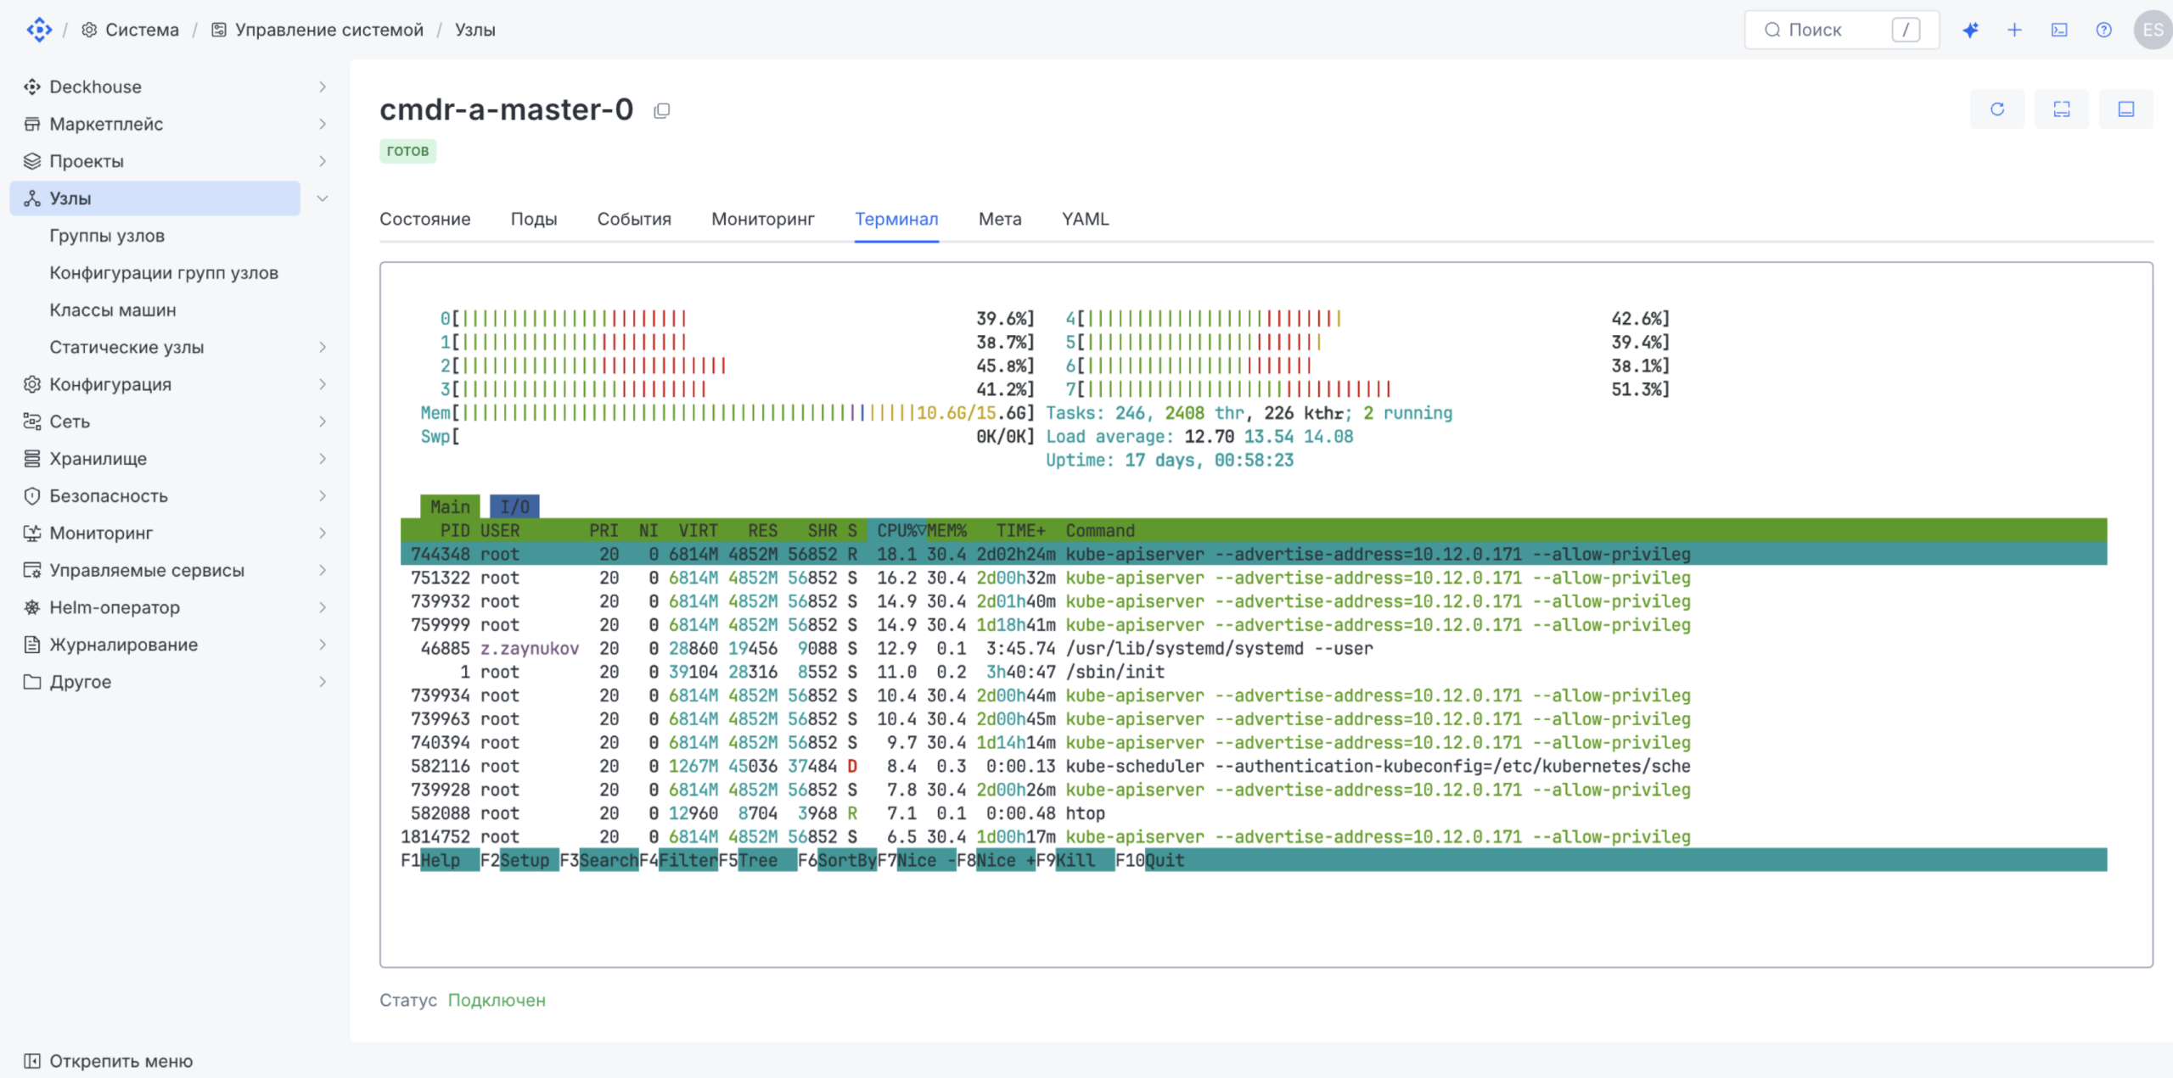
Task: Expand the Deckhouse menu chevron
Action: coord(323,87)
